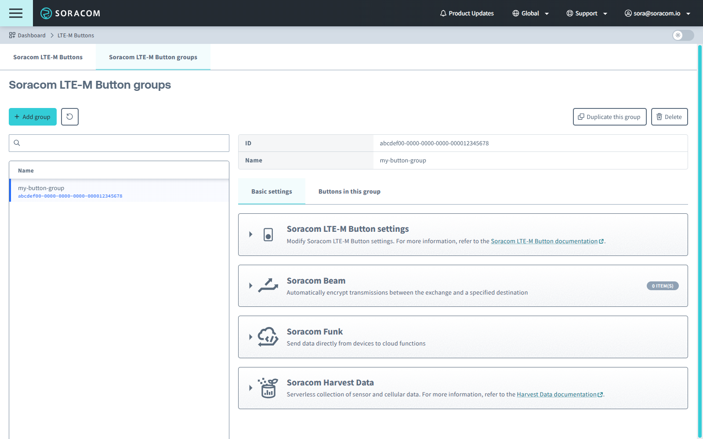Screen dimensions: 703x439
Task: Click the search magnifier in group list
Action: click(17, 143)
